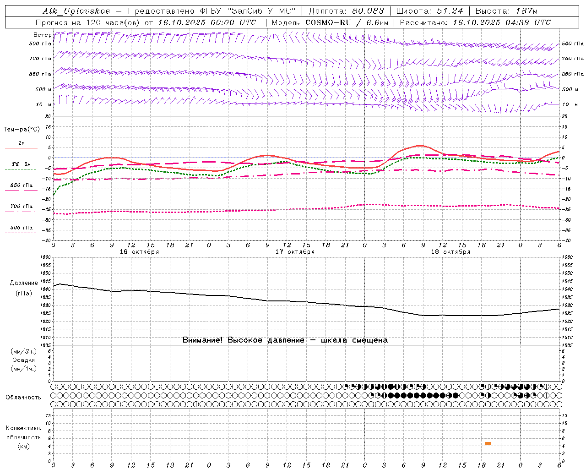Click the (км) unit label for convective cloud
The height and width of the screenshot is (469, 586).
click(24, 446)
